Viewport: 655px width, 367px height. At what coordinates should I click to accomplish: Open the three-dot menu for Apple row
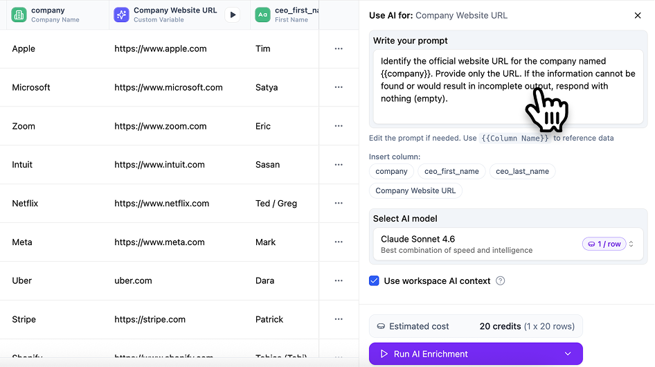click(x=339, y=48)
